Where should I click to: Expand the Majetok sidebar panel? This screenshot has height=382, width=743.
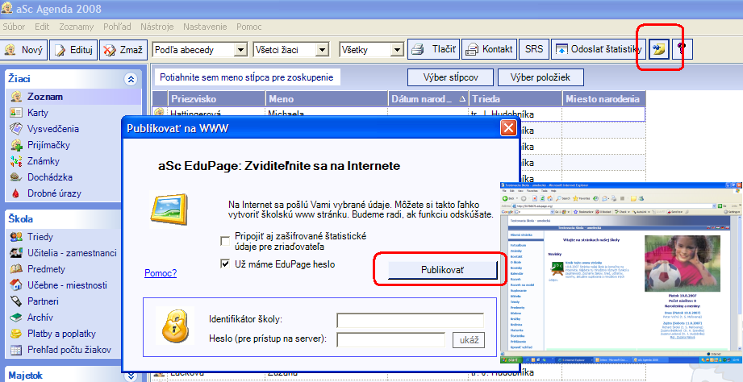pos(131,376)
